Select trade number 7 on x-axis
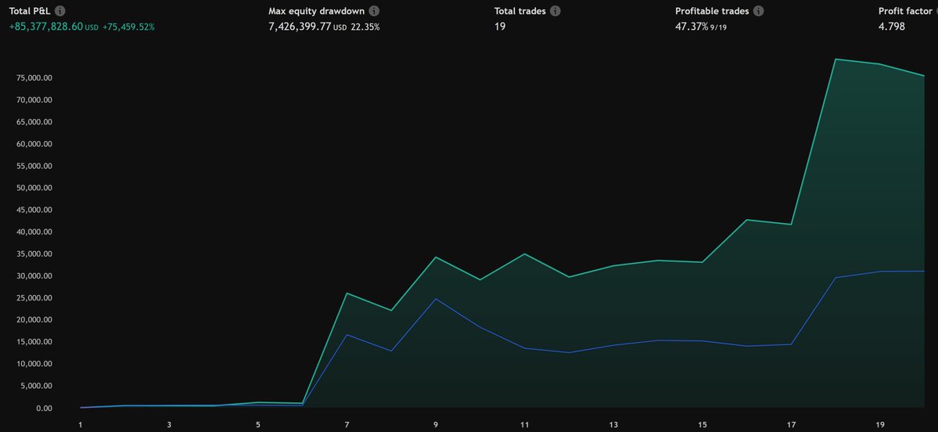This screenshot has width=938, height=432. tap(347, 425)
